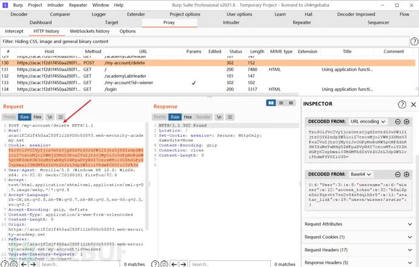This screenshot has width=419, height=267.
Task: Switch request view to Raw
Action: [24, 117]
